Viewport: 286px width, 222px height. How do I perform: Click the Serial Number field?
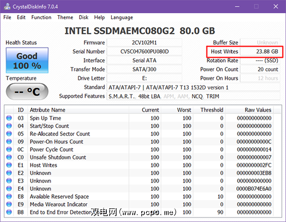click(144, 52)
